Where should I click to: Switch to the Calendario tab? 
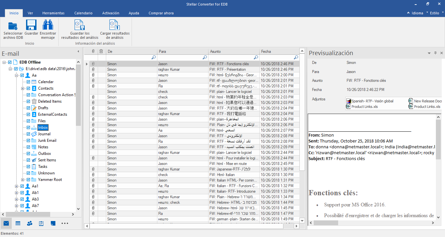click(83, 13)
